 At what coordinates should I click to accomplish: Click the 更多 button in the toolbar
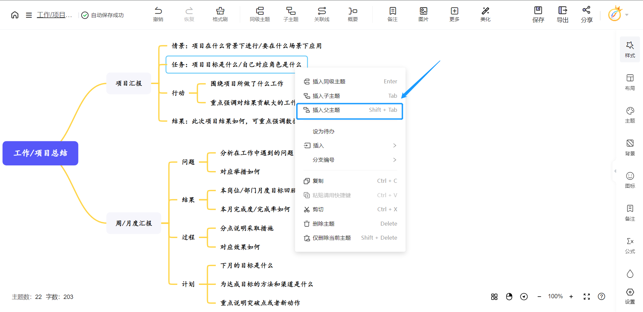[x=454, y=14]
